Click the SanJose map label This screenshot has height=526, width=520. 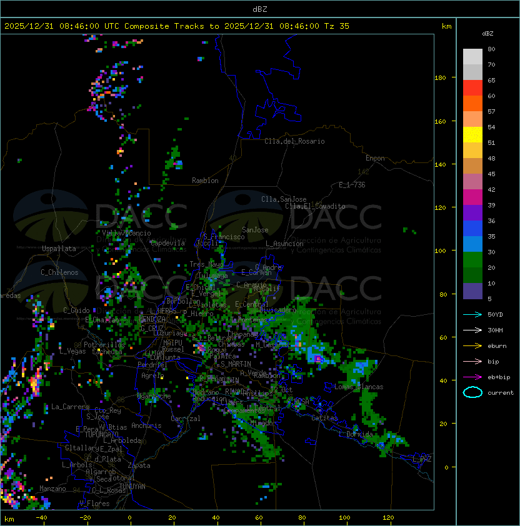coord(255,230)
